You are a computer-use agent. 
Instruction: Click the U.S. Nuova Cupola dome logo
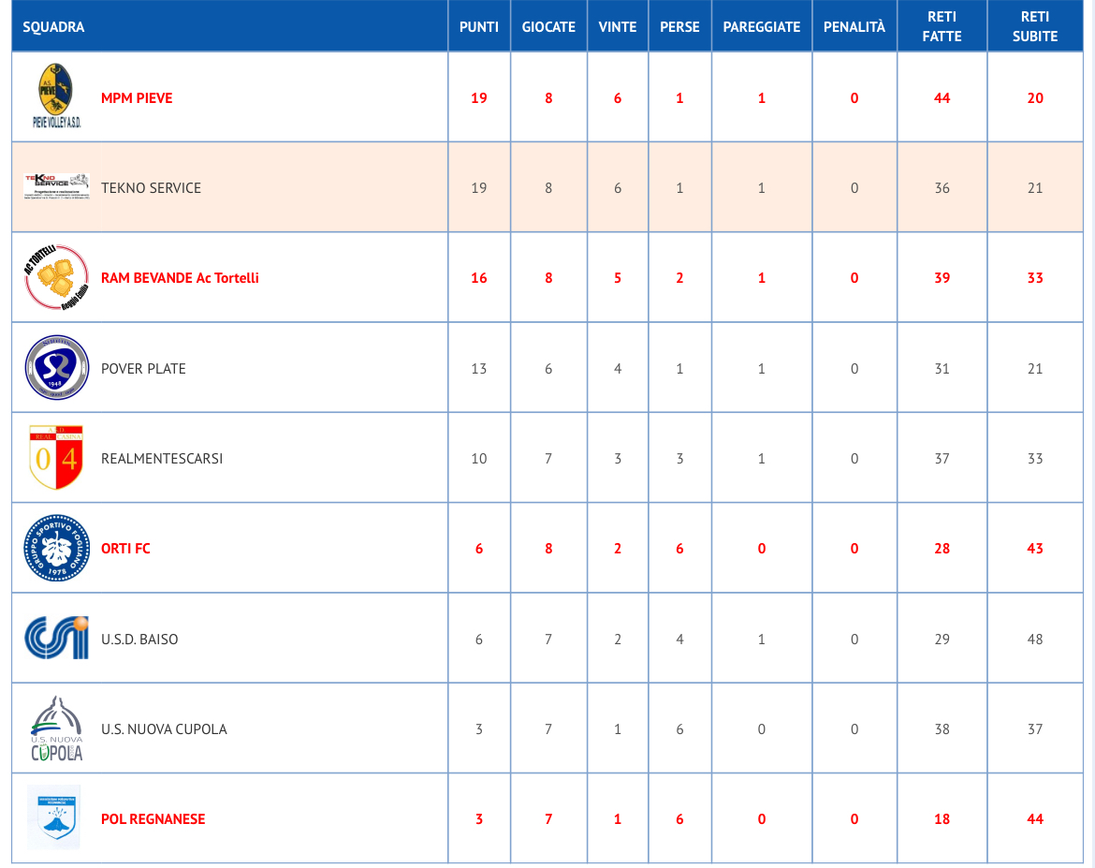[56, 728]
